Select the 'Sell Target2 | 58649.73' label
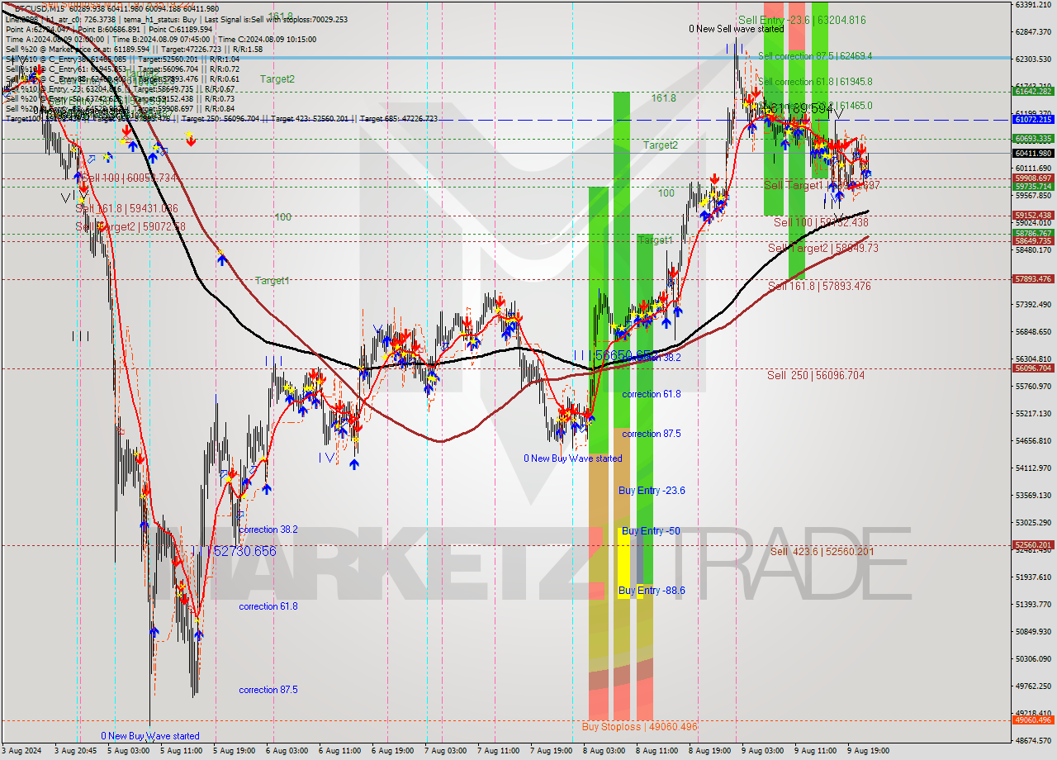The image size is (1057, 760). tap(823, 249)
